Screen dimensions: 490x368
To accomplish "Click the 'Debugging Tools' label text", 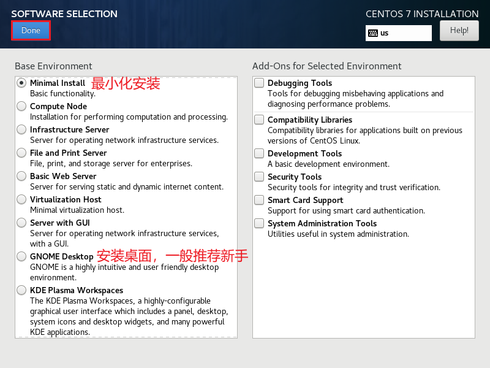I will tap(300, 83).
